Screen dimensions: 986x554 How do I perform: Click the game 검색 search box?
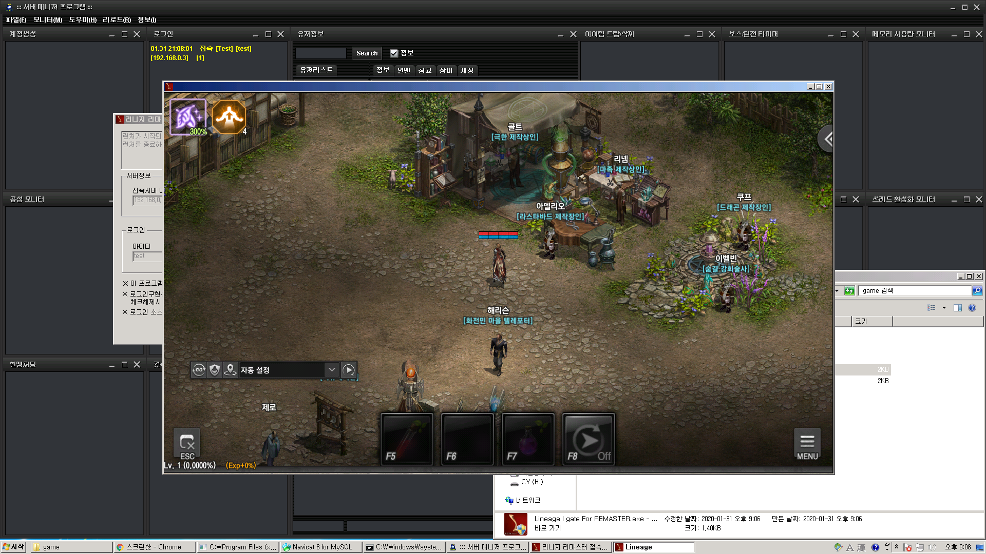pos(915,291)
